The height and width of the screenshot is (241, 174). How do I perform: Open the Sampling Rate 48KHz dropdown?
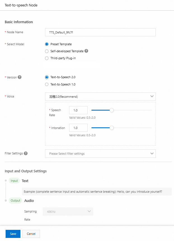(x=68, y=212)
